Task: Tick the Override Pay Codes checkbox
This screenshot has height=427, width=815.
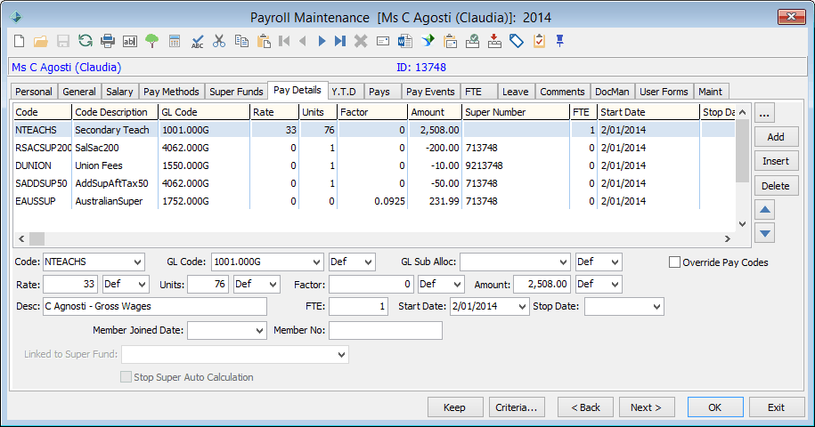Action: 674,262
